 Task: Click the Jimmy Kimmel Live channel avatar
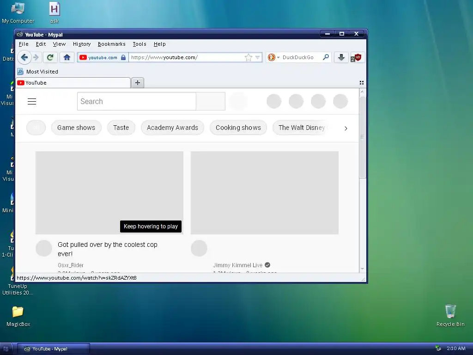coord(199,248)
